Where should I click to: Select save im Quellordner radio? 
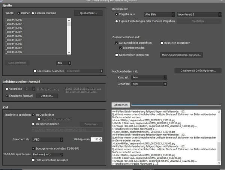tap(33, 115)
